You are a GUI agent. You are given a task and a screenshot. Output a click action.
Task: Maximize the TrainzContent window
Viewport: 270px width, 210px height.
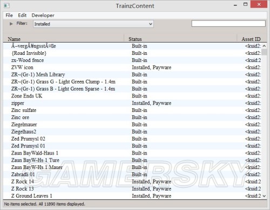click(245, 4)
